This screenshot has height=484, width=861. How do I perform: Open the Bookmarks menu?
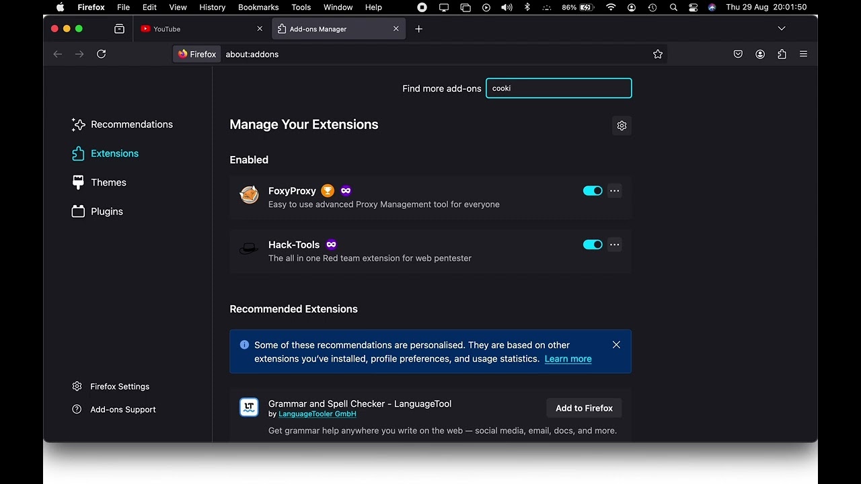[258, 7]
